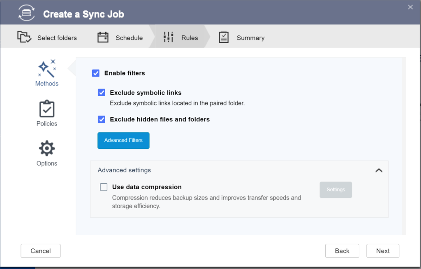Toggle Exclude symbolic links checkbox
This screenshot has width=421, height=269.
(102, 93)
